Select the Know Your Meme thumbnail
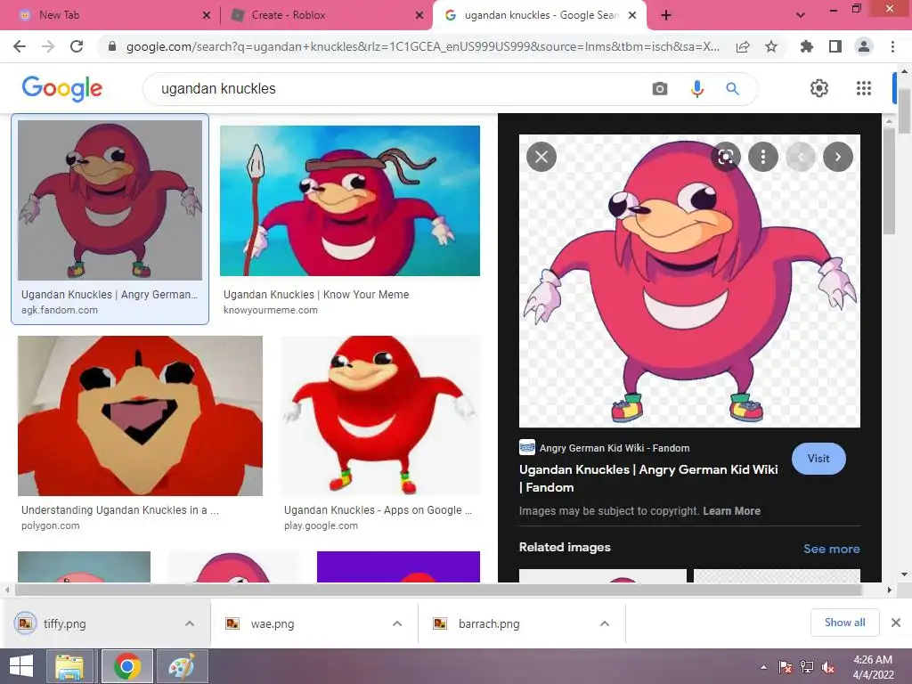This screenshot has height=684, width=912. click(x=349, y=200)
